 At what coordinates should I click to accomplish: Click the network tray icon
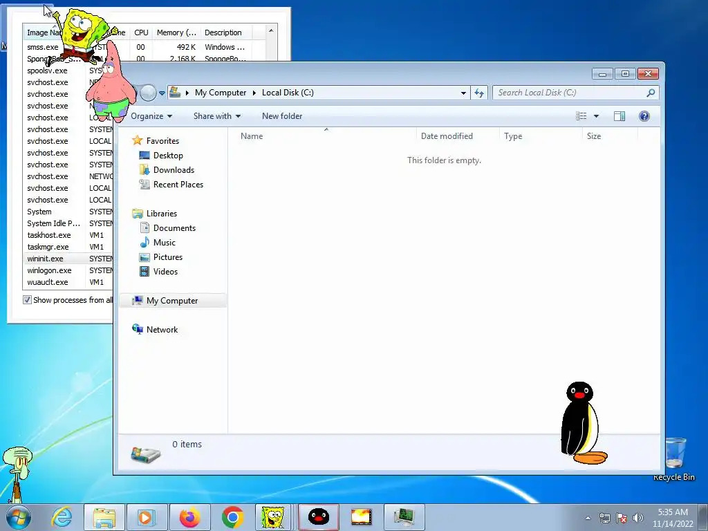[604, 518]
